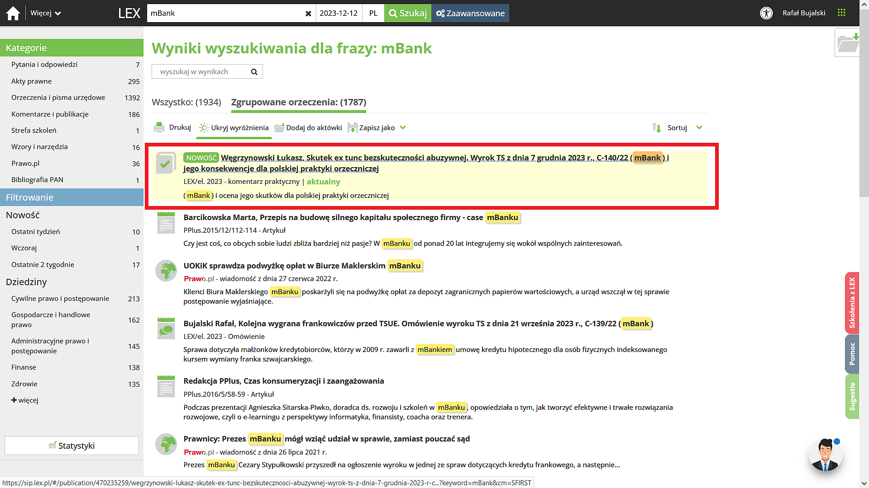Screen dimensions: 869x488
Task: Open the Zapisz jako dropdown
Action: (x=377, y=127)
